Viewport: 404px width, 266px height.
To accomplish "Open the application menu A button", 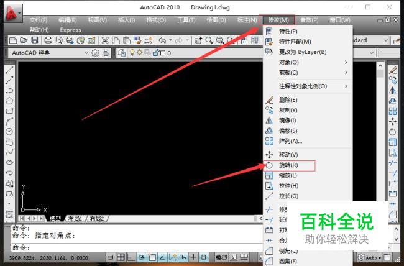I will (14, 13).
